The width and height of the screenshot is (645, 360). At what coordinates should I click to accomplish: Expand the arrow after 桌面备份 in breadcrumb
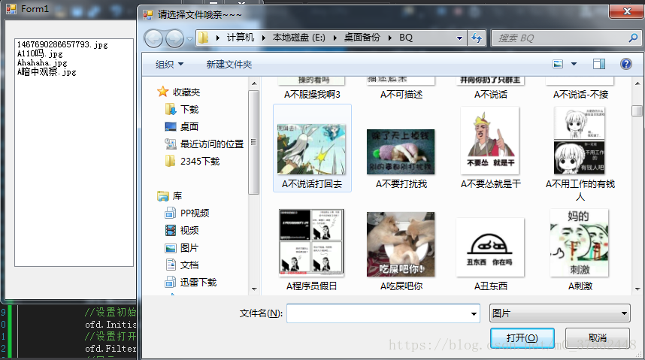click(x=389, y=38)
